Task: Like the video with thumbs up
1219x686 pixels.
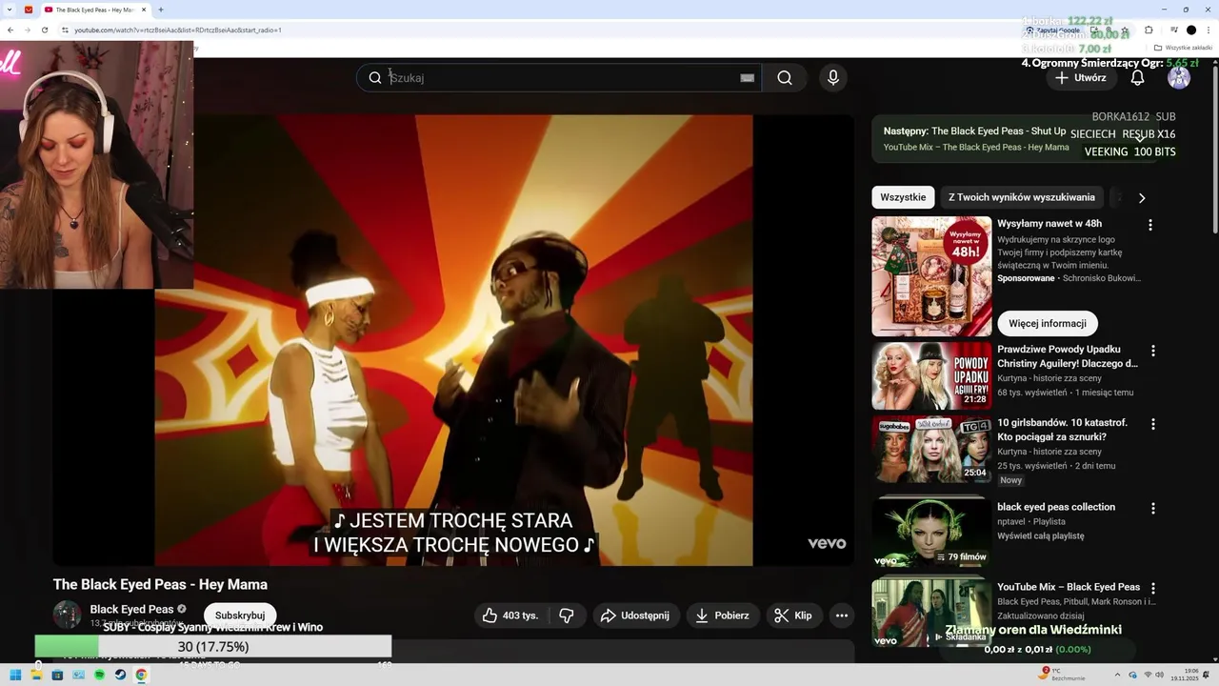Action: click(511, 615)
